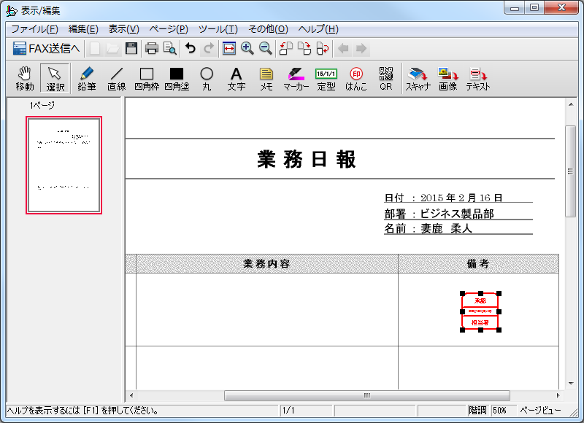Zoom out with the minus magnifier
The width and height of the screenshot is (584, 423).
coord(266,48)
